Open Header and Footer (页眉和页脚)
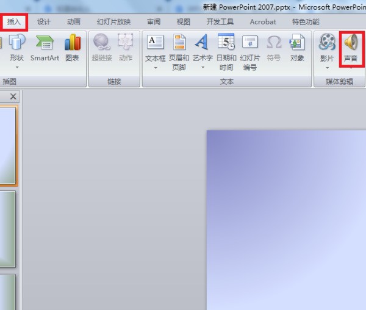This screenshot has height=310, width=366. (179, 48)
